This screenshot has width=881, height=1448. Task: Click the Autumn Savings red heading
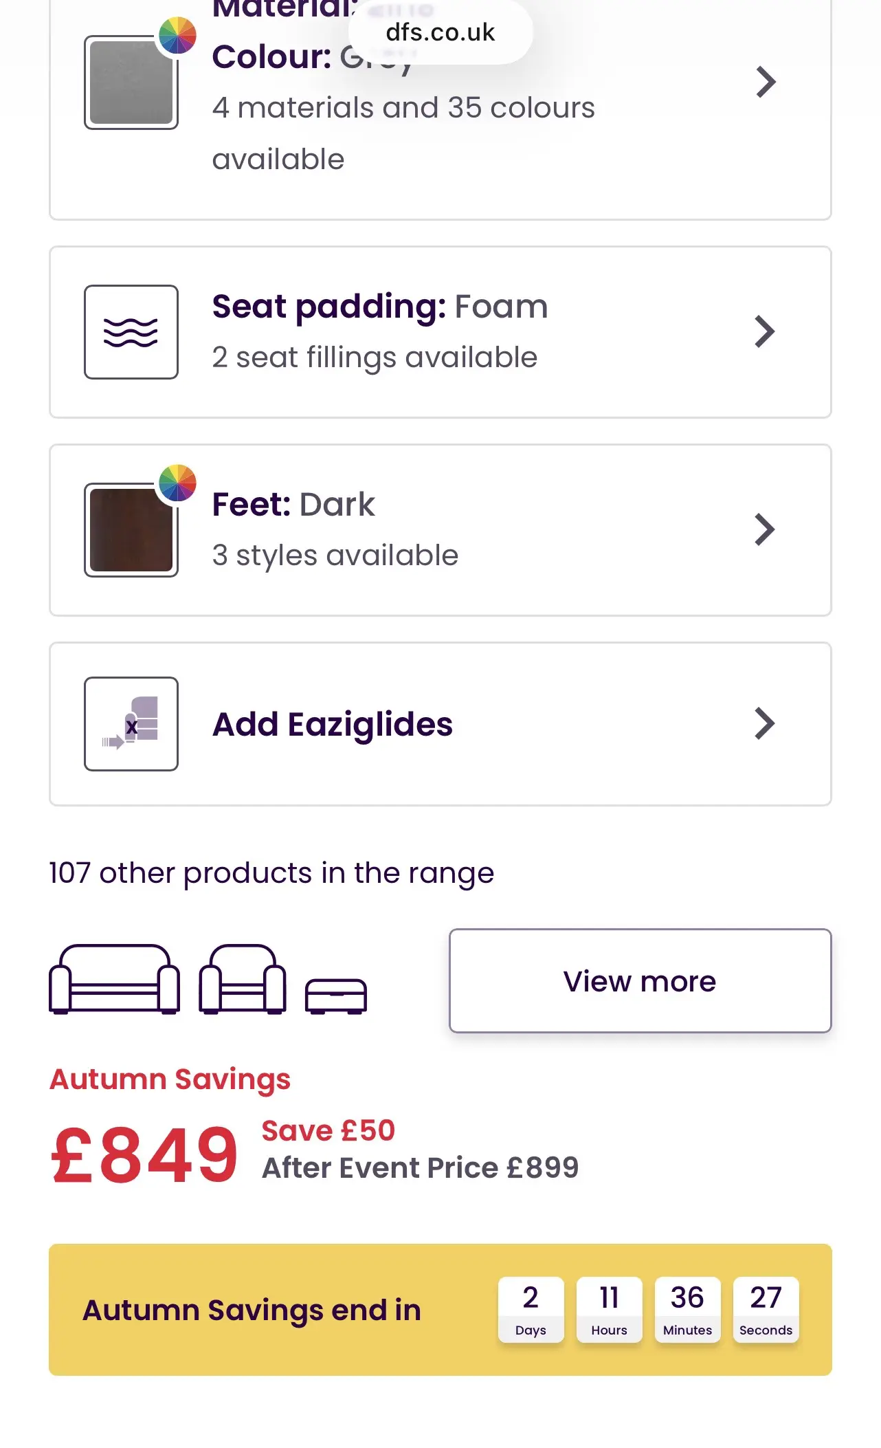[170, 1079]
